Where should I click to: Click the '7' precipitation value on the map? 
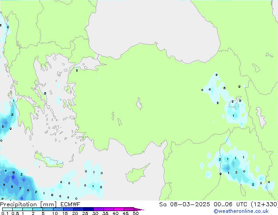(x=20, y=188)
